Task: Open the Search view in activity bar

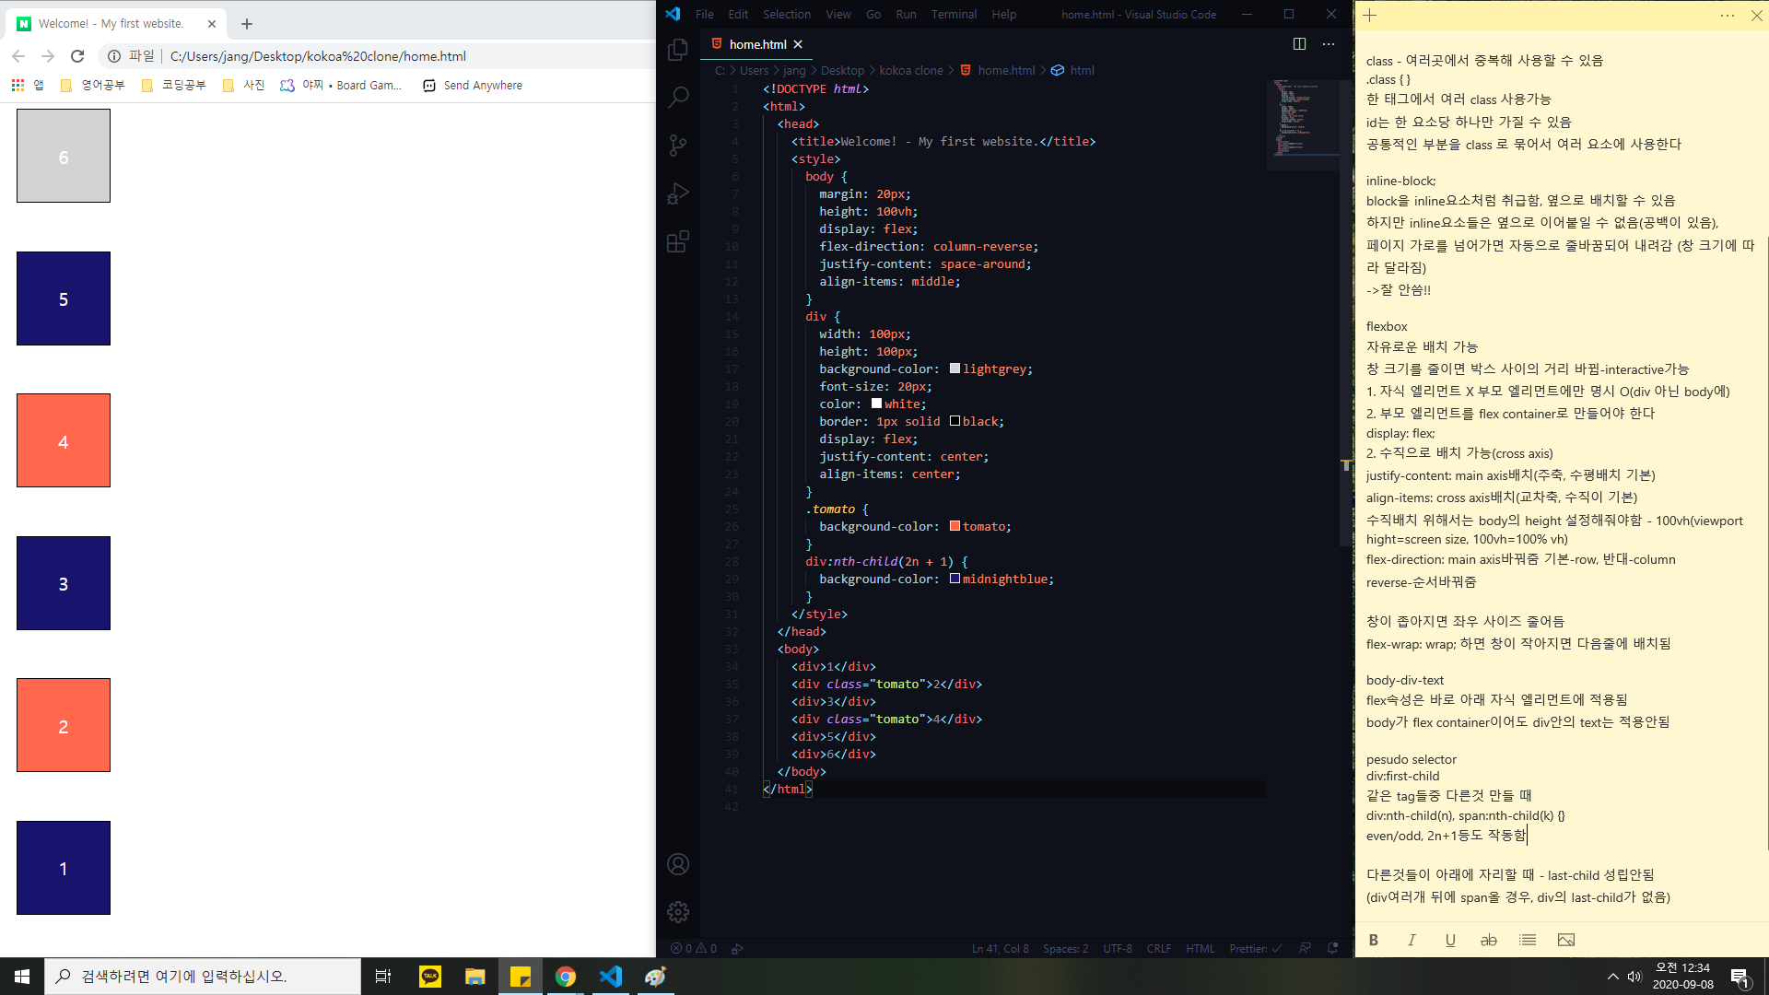Action: pos(678,97)
